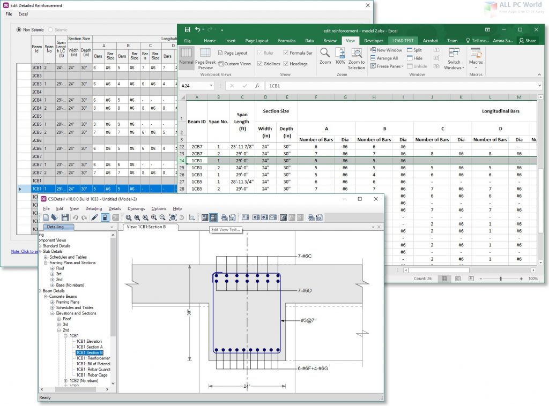Click the Note link in Edit Reinforcement window

tap(25, 251)
